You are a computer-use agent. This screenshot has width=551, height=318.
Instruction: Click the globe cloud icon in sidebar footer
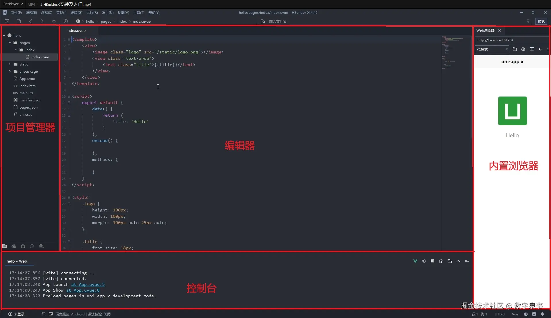[41, 246]
